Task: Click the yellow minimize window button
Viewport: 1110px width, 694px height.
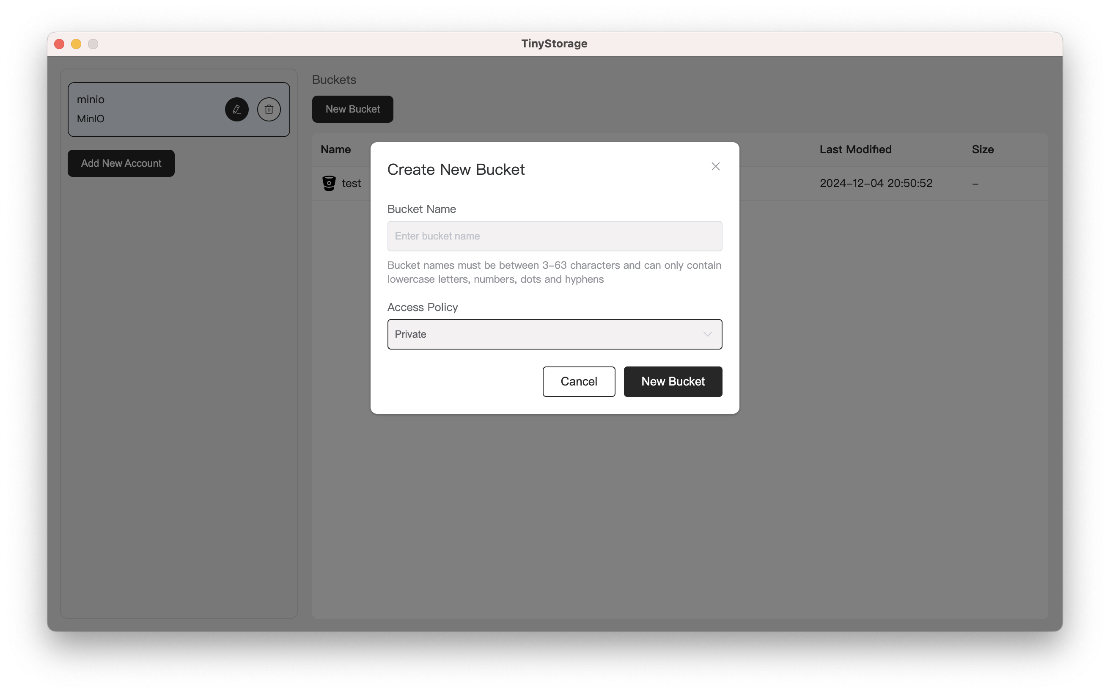Action: (x=76, y=44)
